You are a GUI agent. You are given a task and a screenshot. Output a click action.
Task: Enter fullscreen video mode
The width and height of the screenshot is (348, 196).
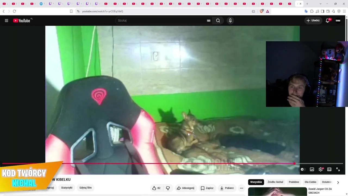point(338,169)
